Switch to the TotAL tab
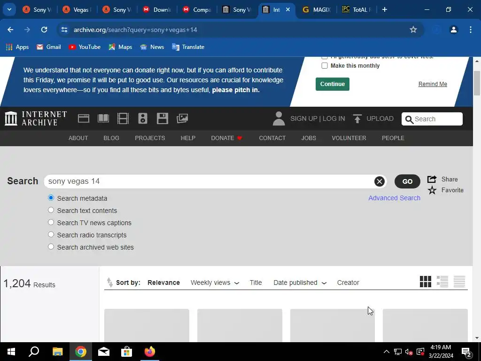 point(357,10)
